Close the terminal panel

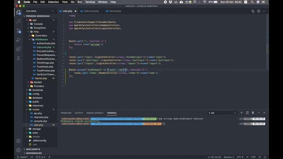[x=264, y=113]
